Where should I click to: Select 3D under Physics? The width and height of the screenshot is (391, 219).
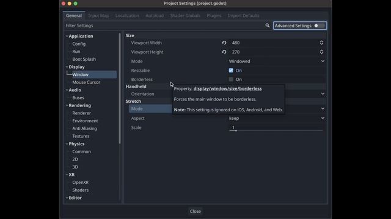[75, 167]
